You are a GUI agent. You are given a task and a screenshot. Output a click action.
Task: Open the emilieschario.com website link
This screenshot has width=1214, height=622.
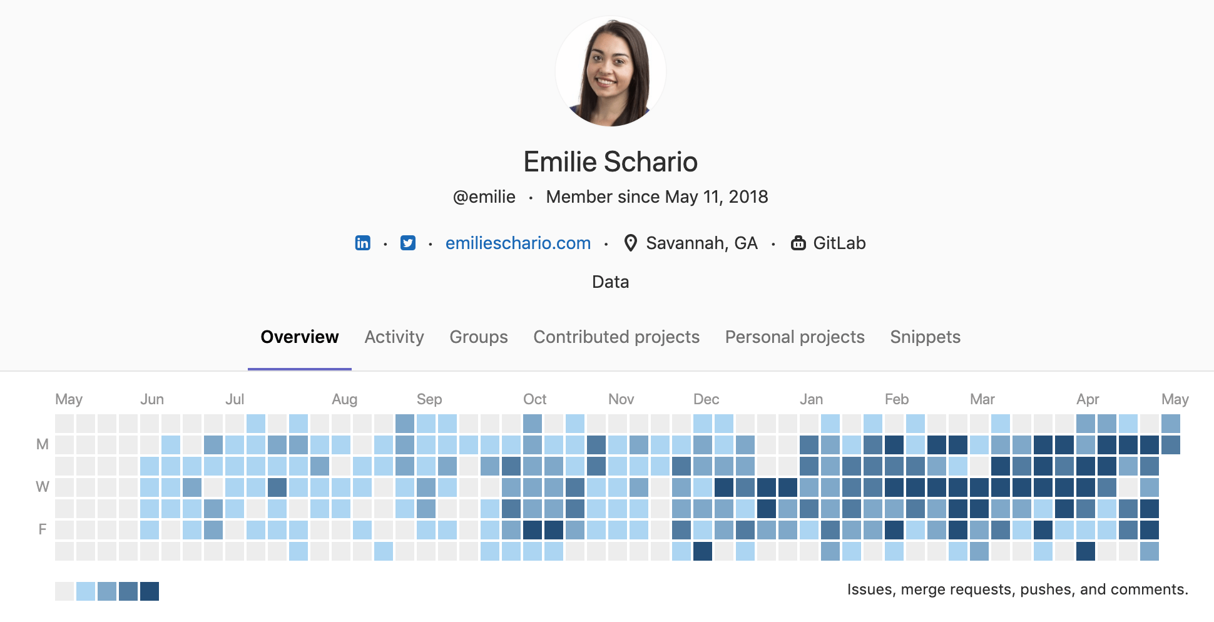click(x=518, y=243)
